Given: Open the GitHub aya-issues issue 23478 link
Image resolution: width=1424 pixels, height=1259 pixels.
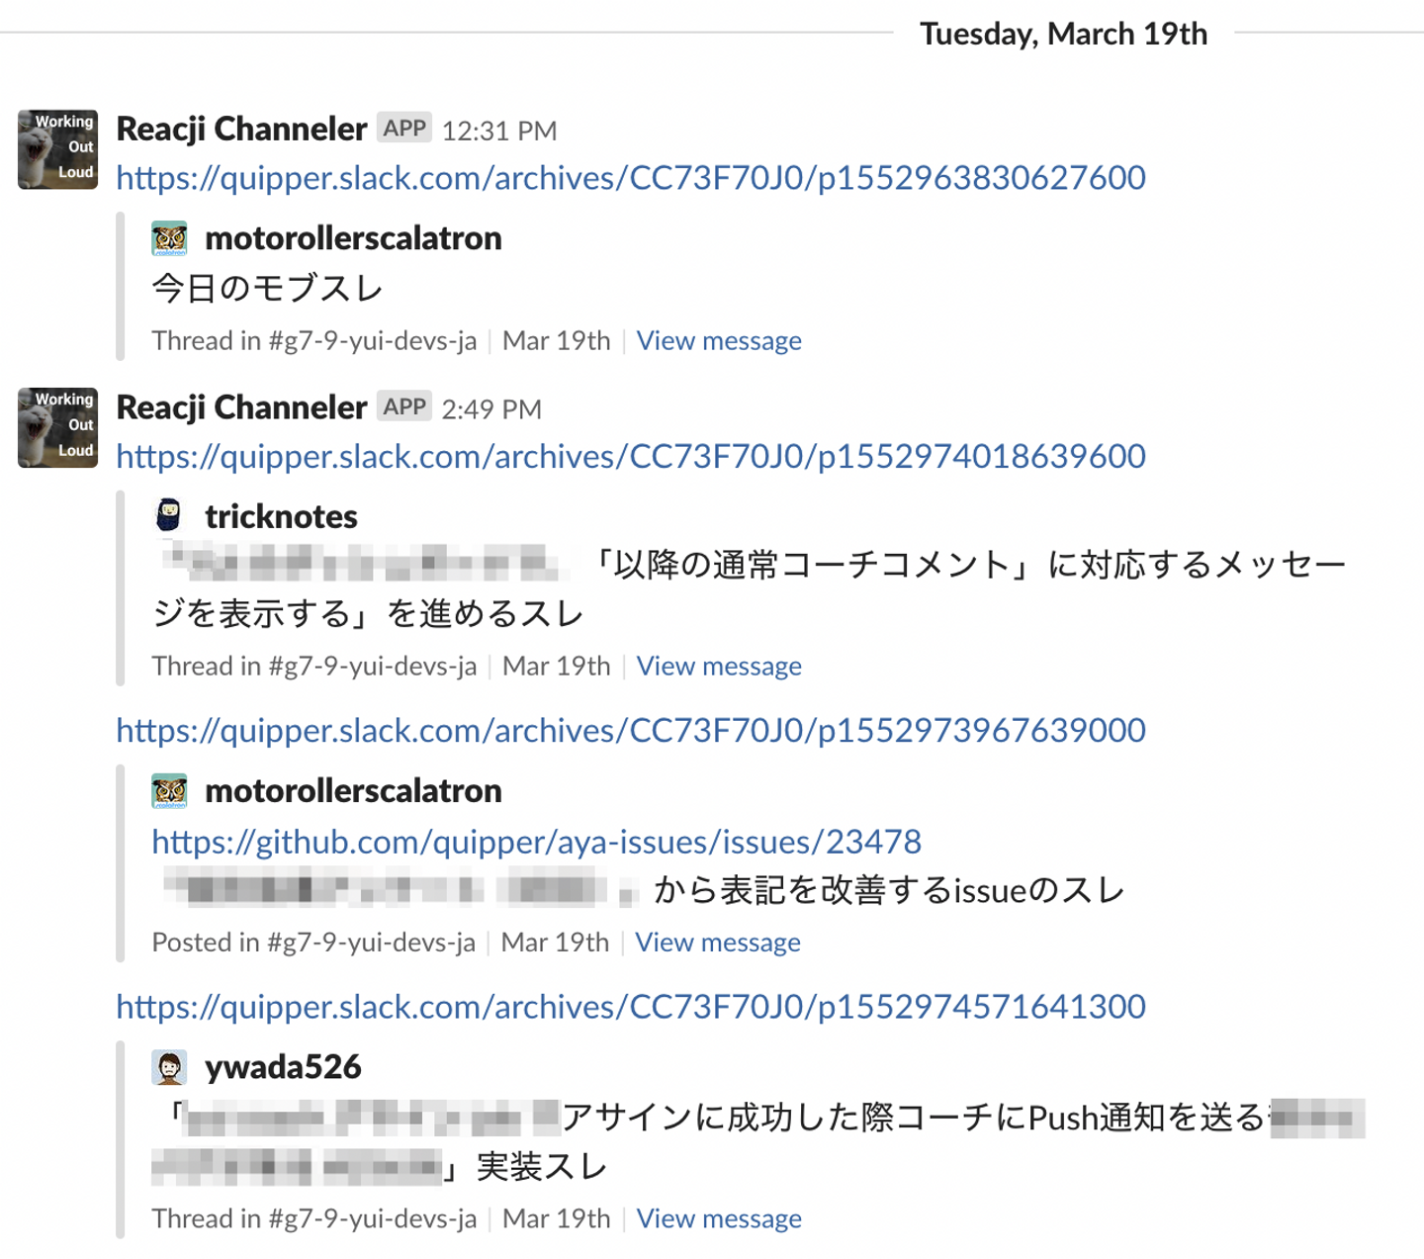Looking at the screenshot, I should [x=536, y=842].
